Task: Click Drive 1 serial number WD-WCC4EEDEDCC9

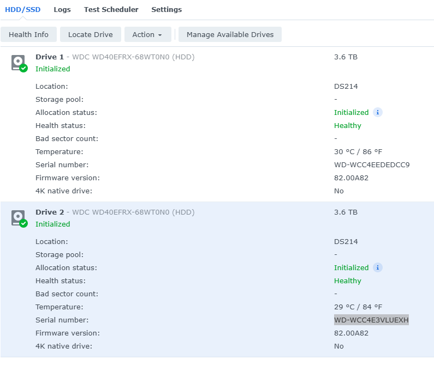Action: point(372,164)
